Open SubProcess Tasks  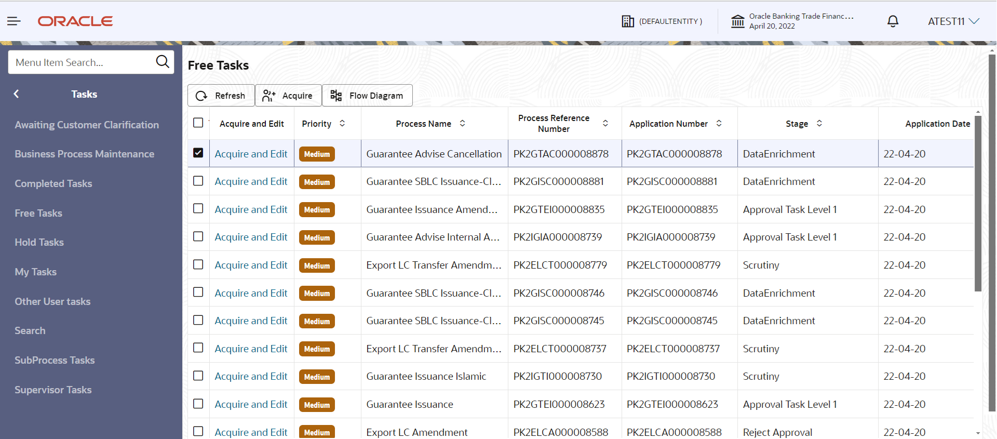pyautogui.click(x=55, y=360)
